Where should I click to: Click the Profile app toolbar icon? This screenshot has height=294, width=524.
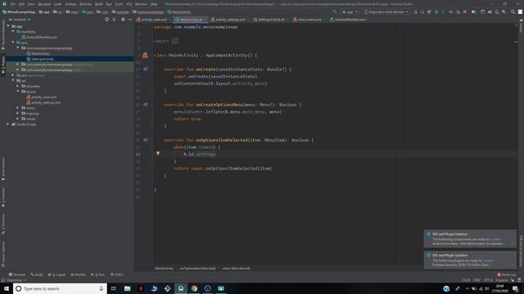coord(450,11)
